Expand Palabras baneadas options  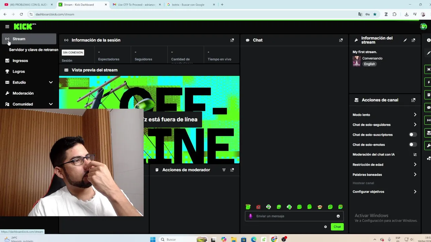coord(415,174)
